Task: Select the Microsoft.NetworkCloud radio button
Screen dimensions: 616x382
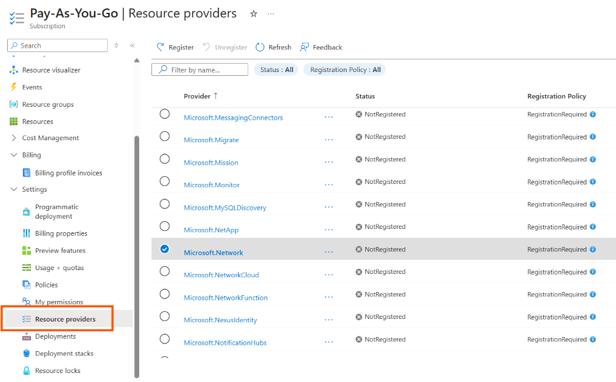Action: coord(164,271)
